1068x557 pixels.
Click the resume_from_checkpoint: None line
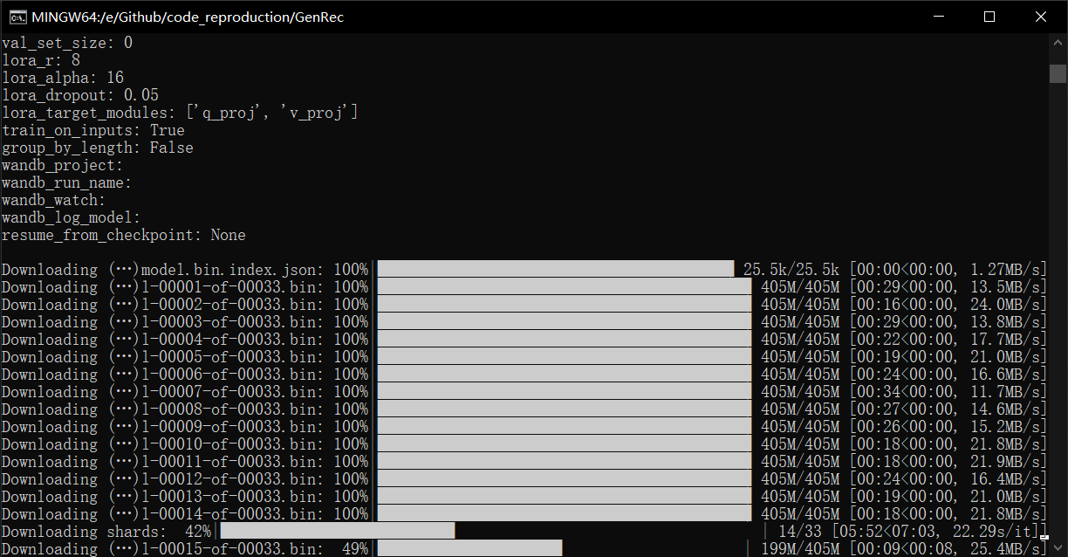pos(123,235)
